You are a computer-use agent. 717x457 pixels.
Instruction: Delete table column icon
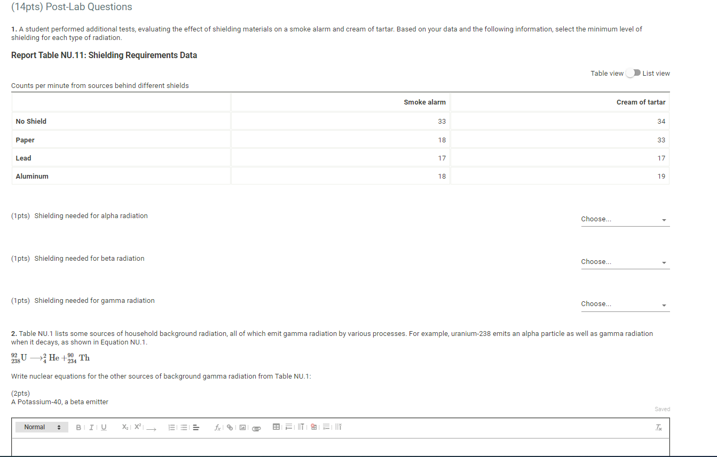tap(338, 427)
